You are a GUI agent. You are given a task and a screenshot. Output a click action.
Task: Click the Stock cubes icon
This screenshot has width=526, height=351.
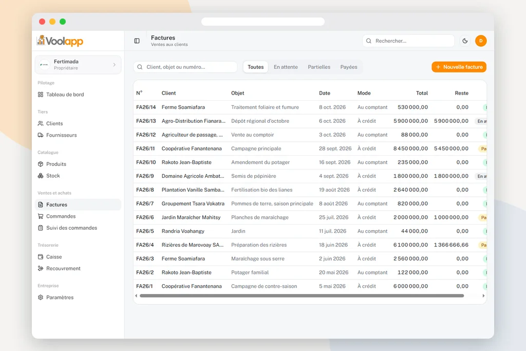[x=41, y=176]
